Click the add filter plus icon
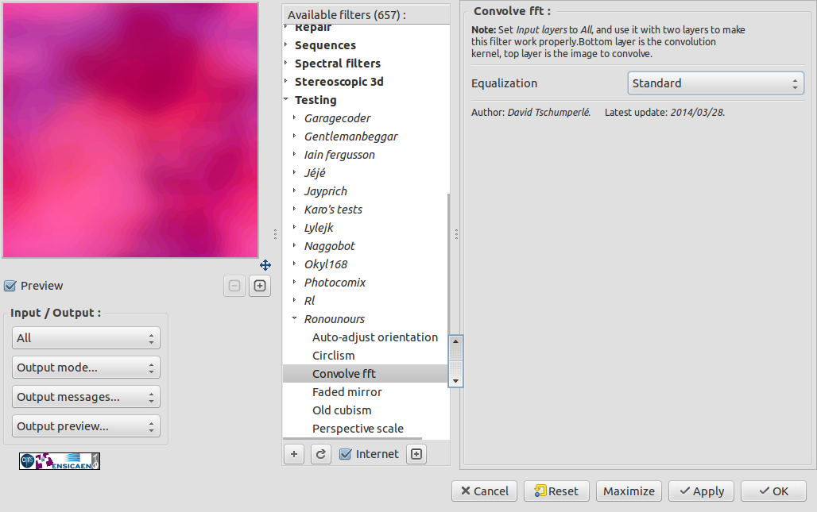This screenshot has height=512, width=817. tap(294, 454)
